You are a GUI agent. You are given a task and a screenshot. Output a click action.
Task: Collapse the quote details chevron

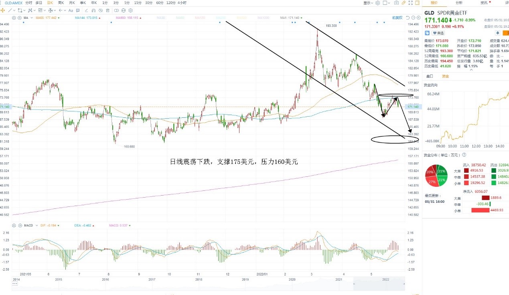point(471,70)
